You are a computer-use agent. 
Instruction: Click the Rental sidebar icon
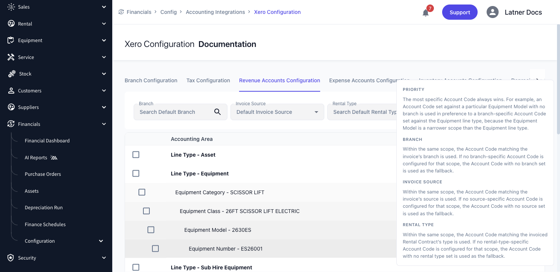click(11, 24)
